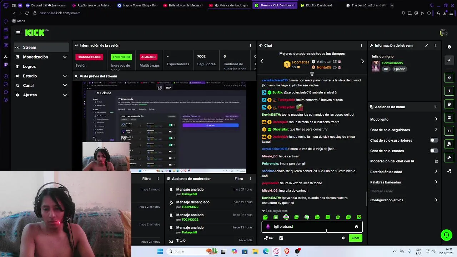Reload the page with the refresh icon
Viewport: 457px width, 257px height.
pos(27,13)
